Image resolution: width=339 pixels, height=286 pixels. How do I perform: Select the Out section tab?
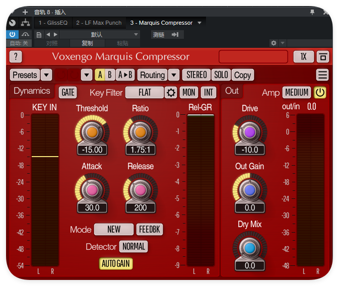pos(232,91)
